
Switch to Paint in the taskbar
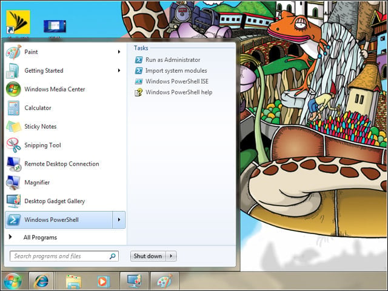164,281
